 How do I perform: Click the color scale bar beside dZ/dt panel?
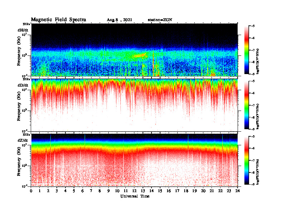click(x=247, y=160)
